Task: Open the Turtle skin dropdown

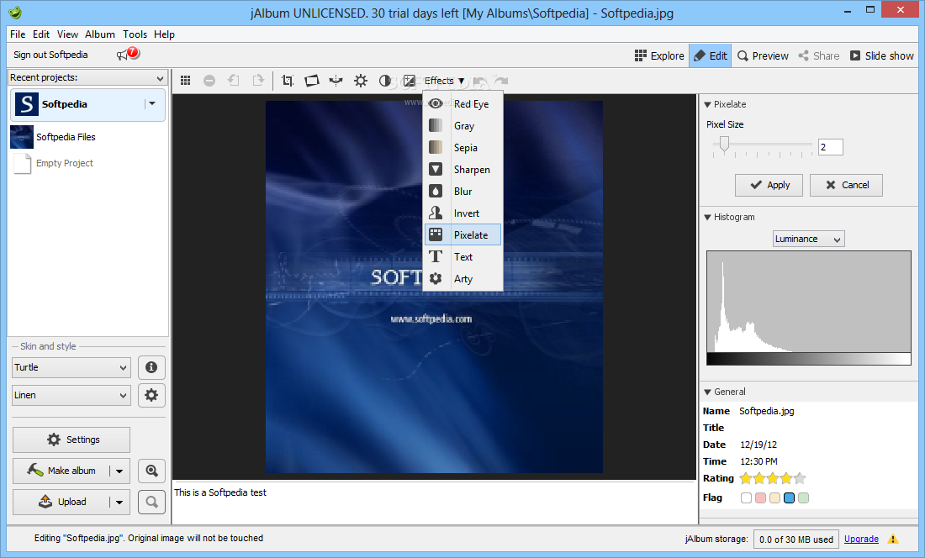Action: click(x=71, y=367)
